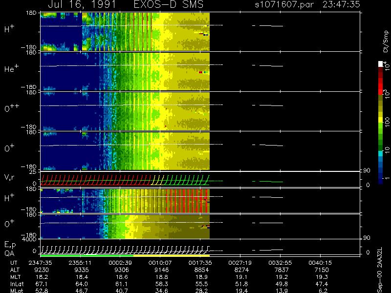This screenshot has height=293, width=391.
Task: Click the ALT value '8854'
Action: coord(202,270)
